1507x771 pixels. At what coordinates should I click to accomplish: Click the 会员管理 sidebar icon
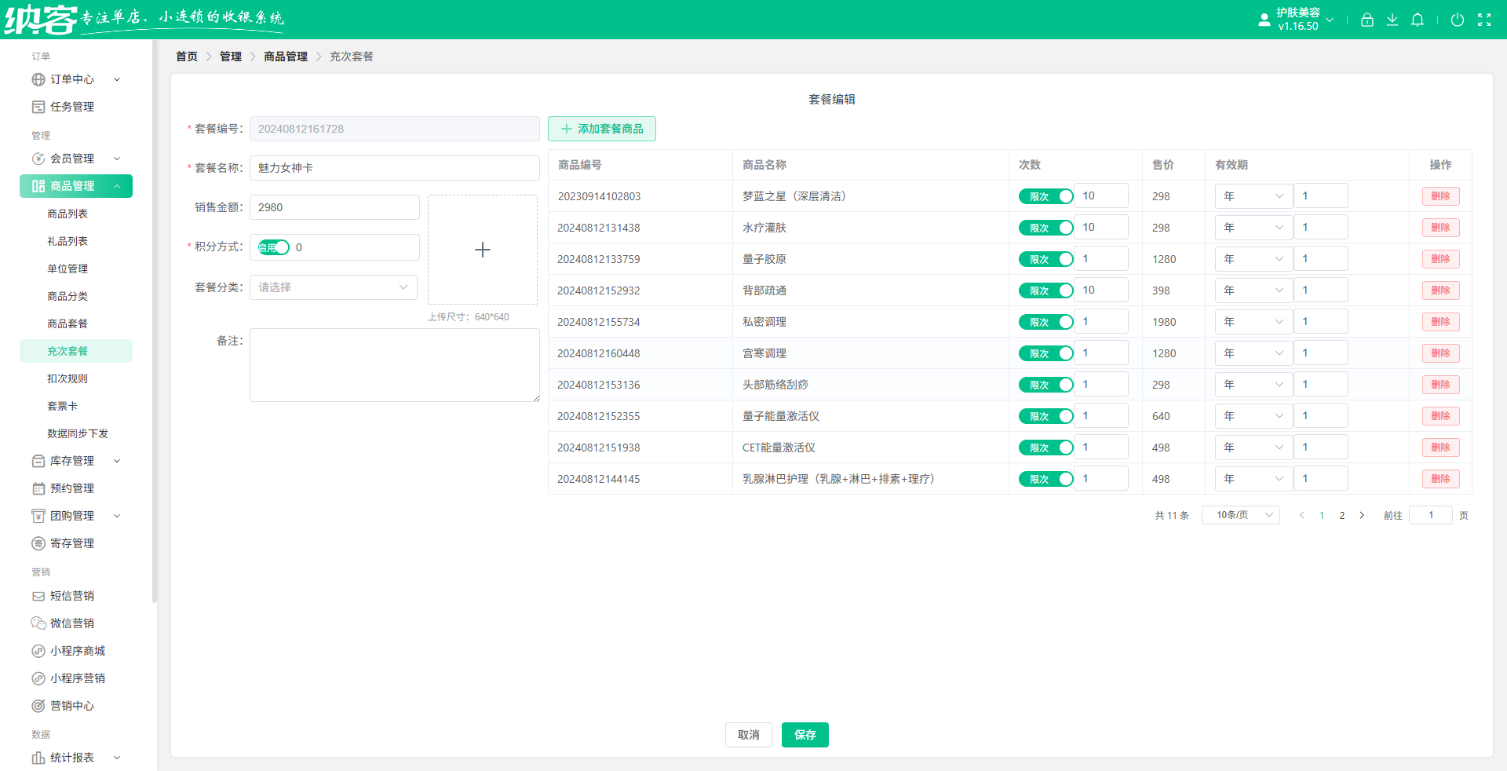[38, 159]
